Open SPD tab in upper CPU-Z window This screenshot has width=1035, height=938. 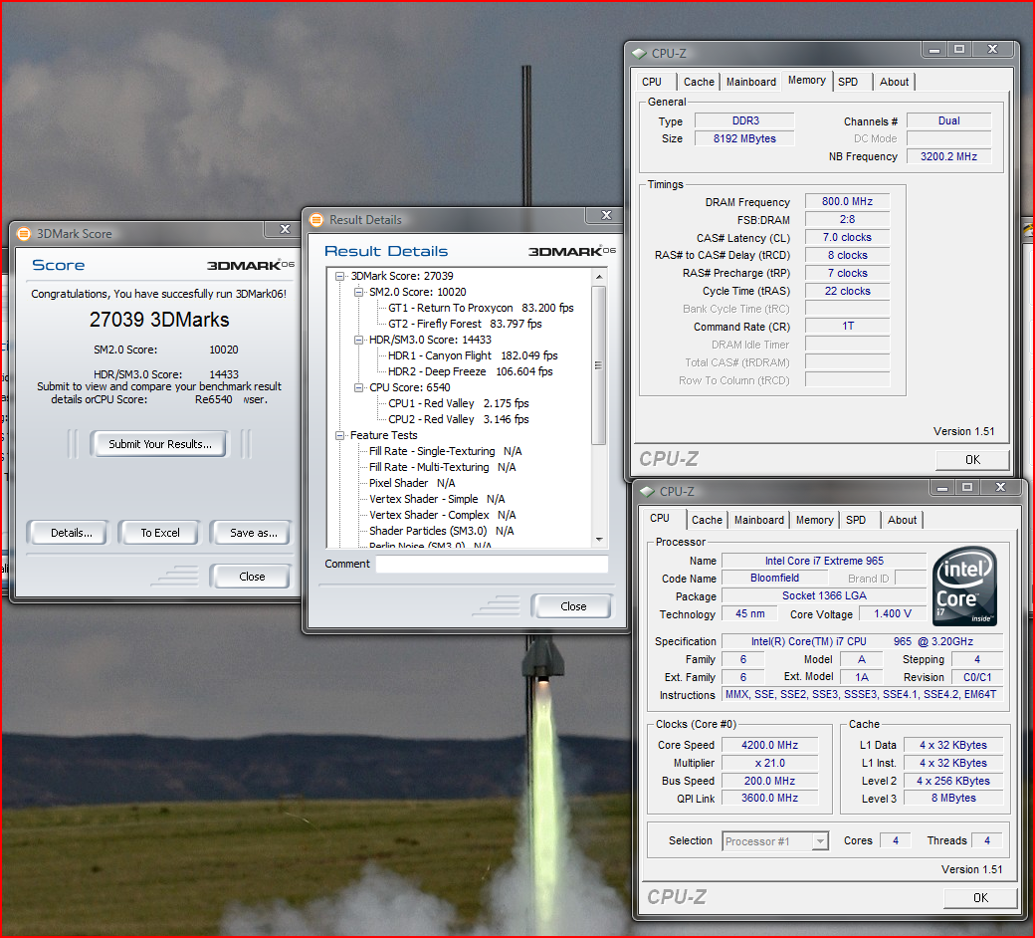point(848,82)
